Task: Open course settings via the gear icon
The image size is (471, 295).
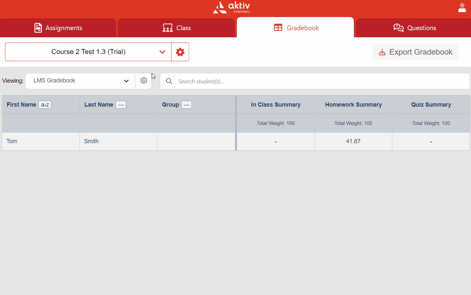Action: pyautogui.click(x=180, y=52)
